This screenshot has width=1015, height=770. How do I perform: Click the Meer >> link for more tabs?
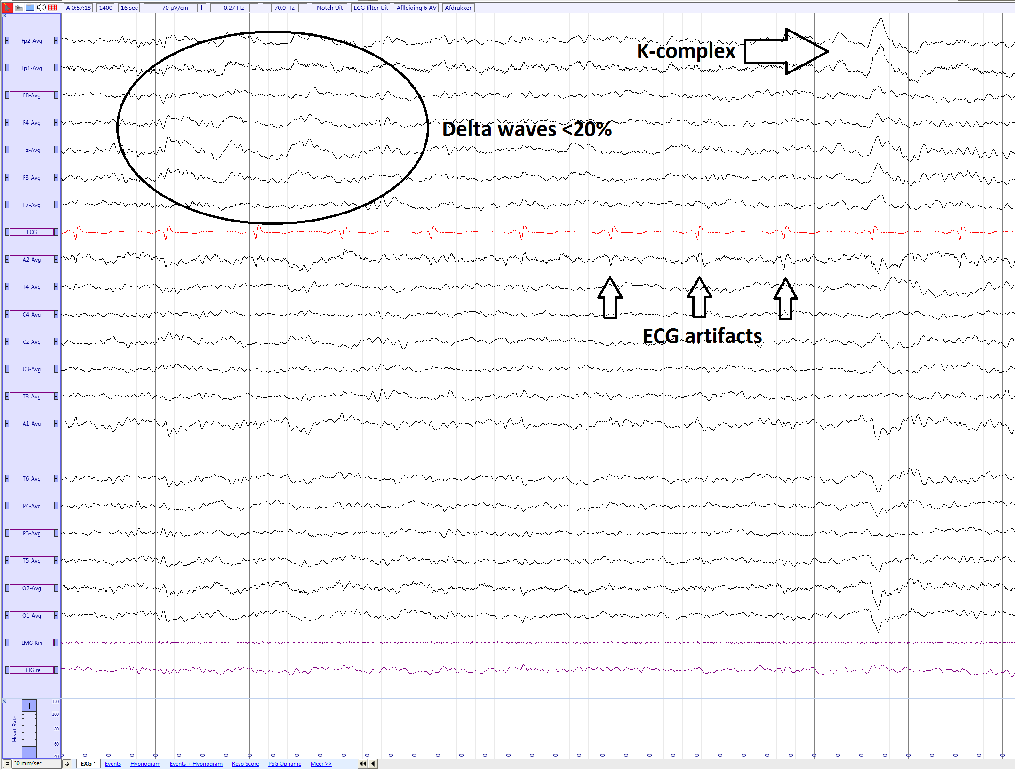pos(321,763)
